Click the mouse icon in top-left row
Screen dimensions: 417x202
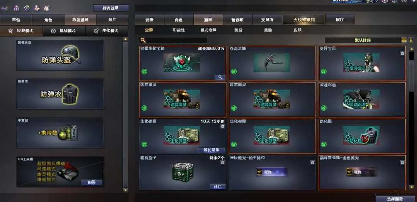pos(46,8)
